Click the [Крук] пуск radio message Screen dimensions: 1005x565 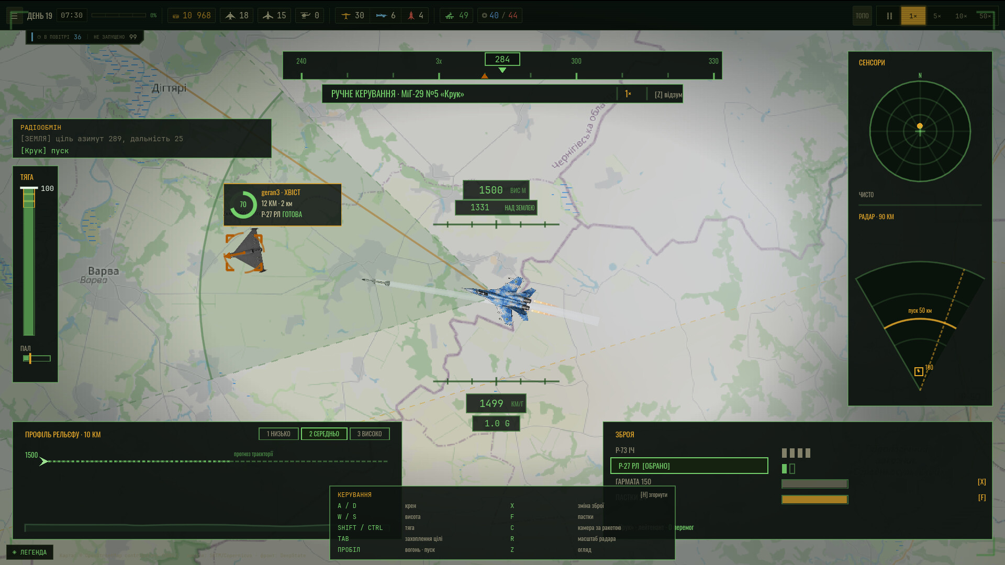(44, 151)
